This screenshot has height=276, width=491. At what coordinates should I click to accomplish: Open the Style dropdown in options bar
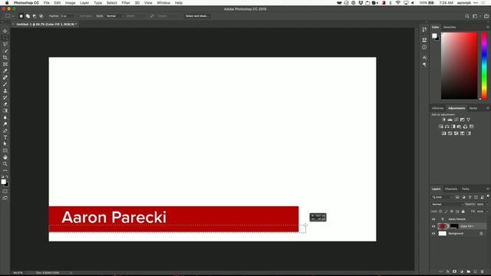point(114,16)
